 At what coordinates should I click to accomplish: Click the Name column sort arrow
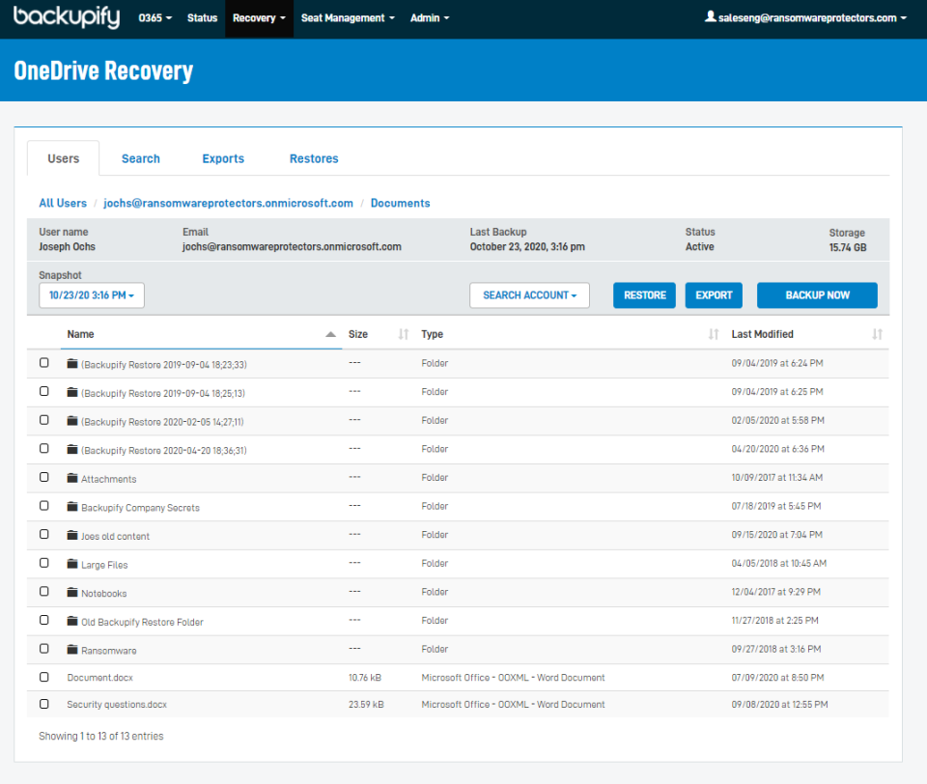point(328,334)
